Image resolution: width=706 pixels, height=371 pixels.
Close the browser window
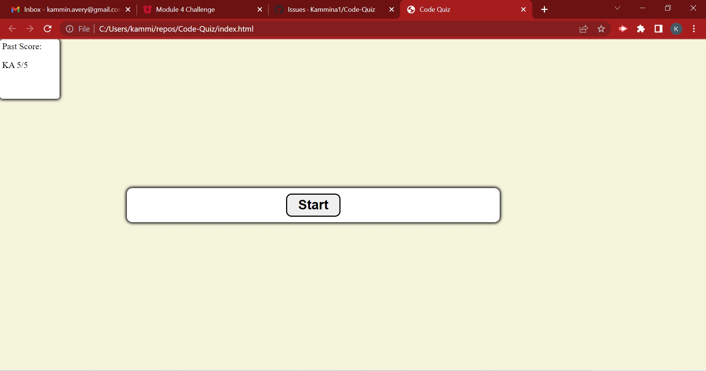pyautogui.click(x=693, y=8)
